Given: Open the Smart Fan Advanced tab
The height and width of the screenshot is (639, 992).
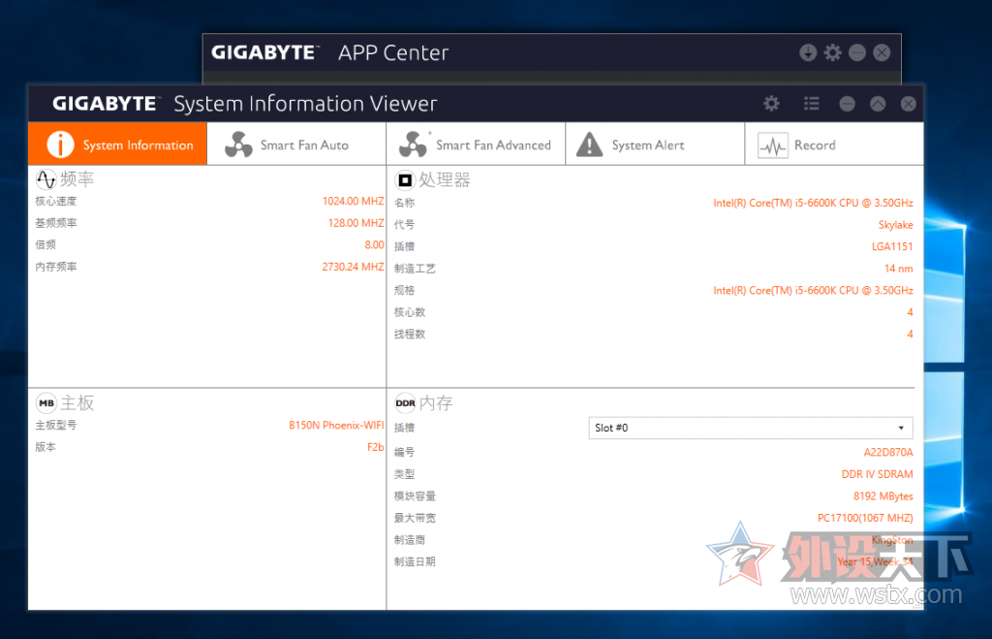Looking at the screenshot, I should click(476, 144).
